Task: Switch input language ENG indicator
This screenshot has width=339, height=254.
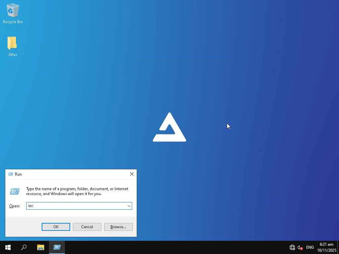Action: coord(310,247)
